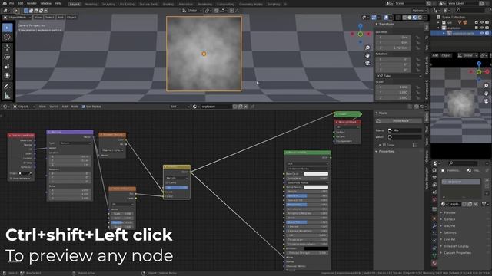This screenshot has width=492, height=276.
Task: Open the Help menu in top bar
Action: click(x=58, y=3)
